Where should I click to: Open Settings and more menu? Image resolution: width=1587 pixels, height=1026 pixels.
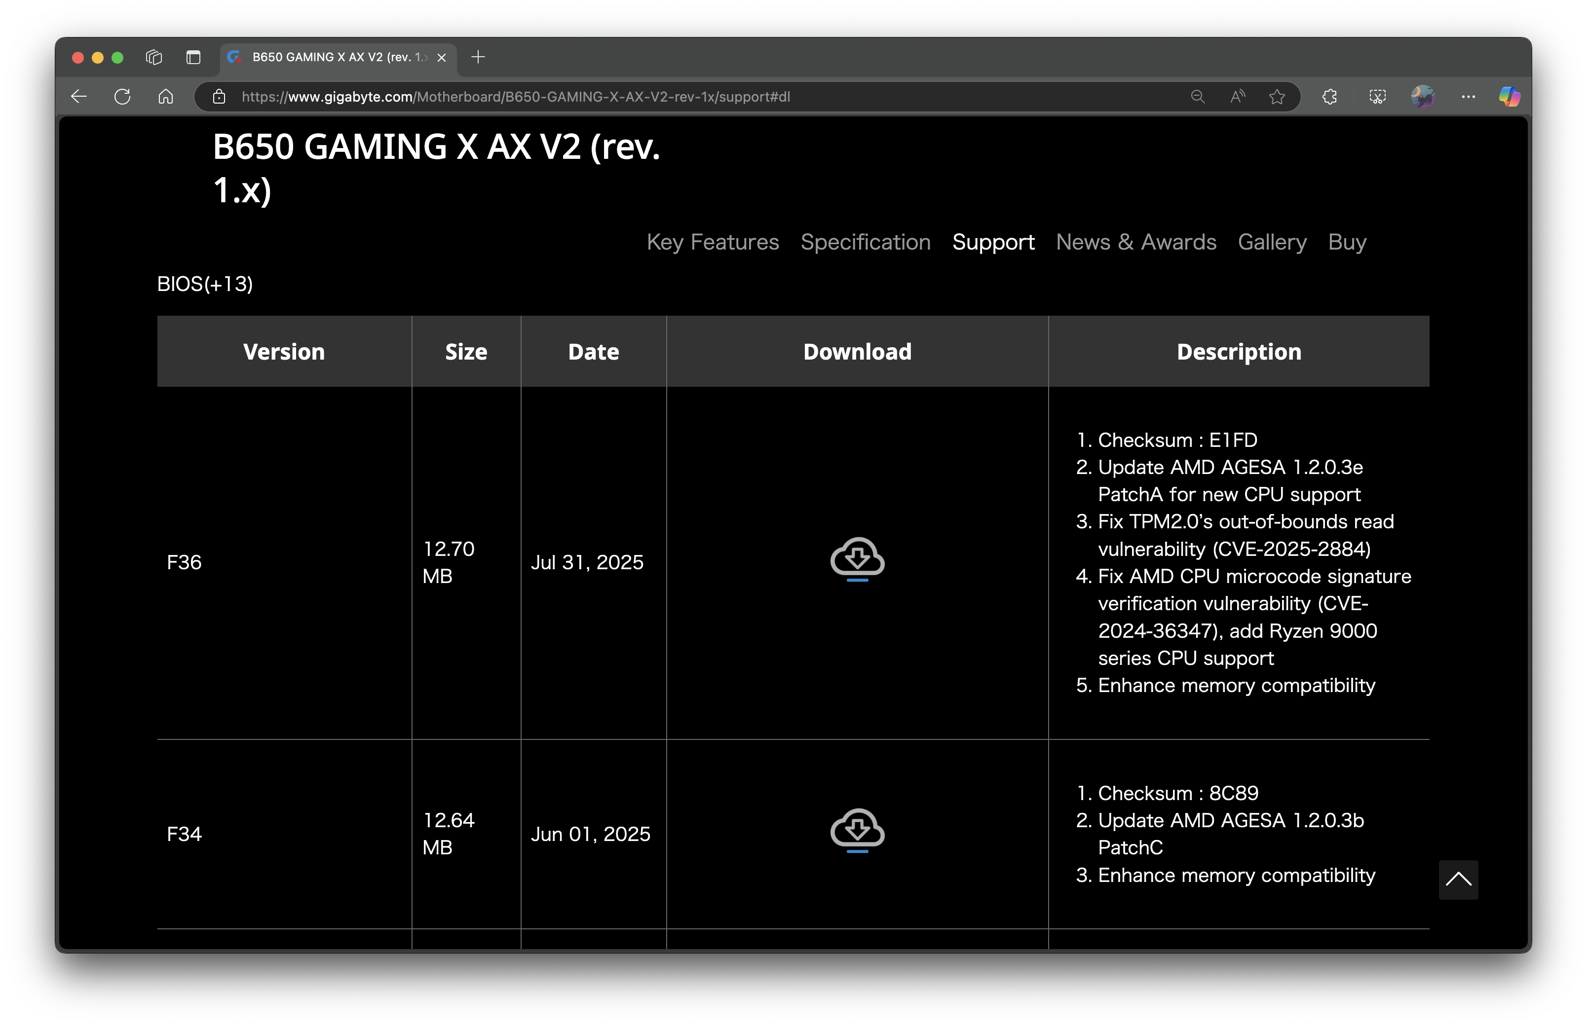[1468, 97]
